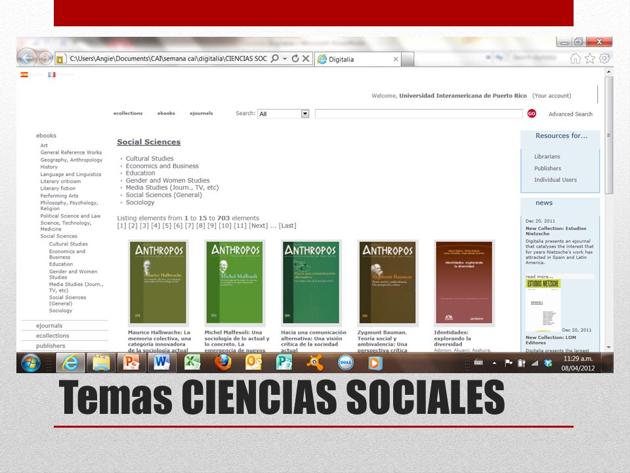This screenshot has height=473, width=630.
Task: Open Favorites star icon
Action: pos(590,58)
